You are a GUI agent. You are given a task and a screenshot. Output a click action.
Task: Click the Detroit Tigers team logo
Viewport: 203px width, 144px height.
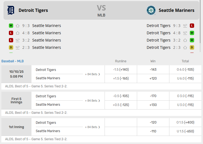coord(11,10)
